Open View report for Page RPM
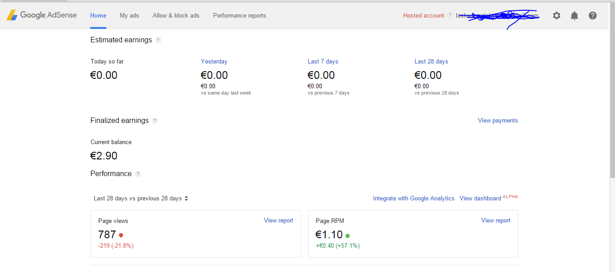The width and height of the screenshot is (615, 272). pyautogui.click(x=496, y=221)
